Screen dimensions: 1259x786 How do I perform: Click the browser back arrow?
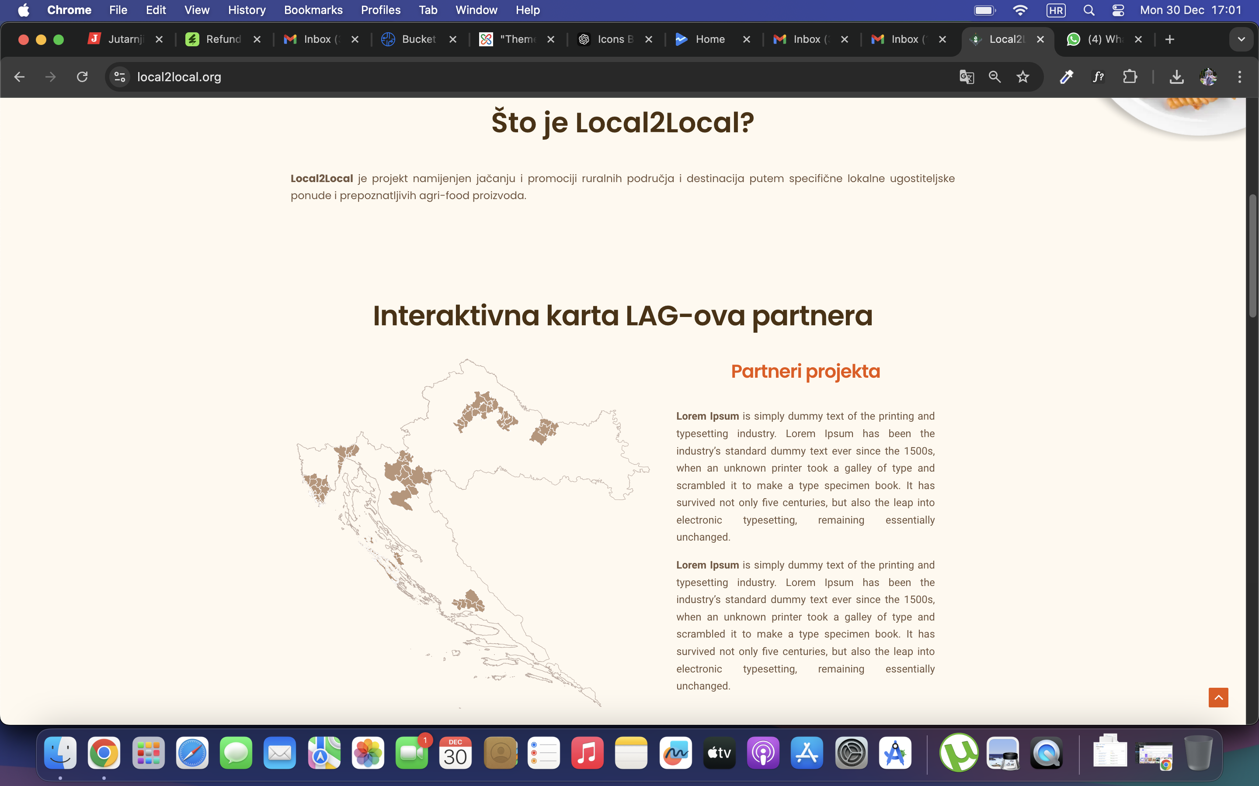(x=19, y=77)
